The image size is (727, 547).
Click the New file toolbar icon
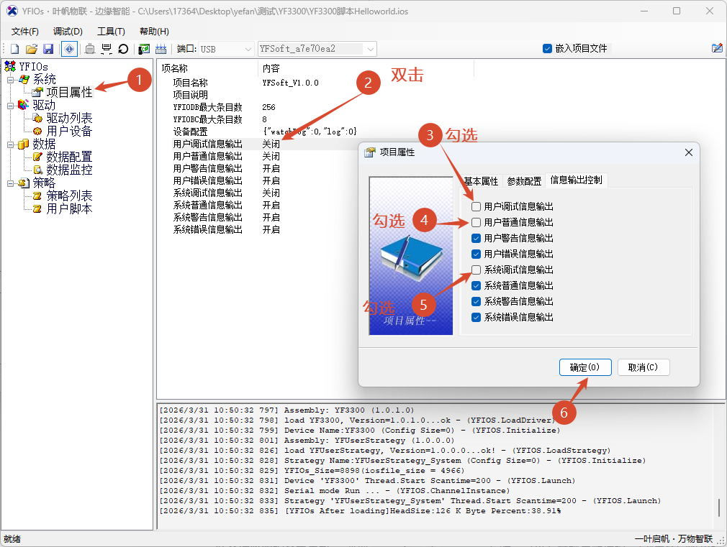coord(14,49)
